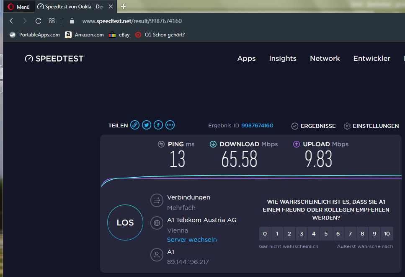The width and height of the screenshot is (405, 277).
Task: Open the Apps navigation item
Action: (246, 58)
